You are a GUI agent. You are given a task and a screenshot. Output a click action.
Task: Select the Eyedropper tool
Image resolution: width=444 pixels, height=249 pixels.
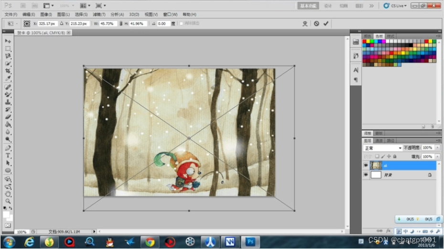8,79
